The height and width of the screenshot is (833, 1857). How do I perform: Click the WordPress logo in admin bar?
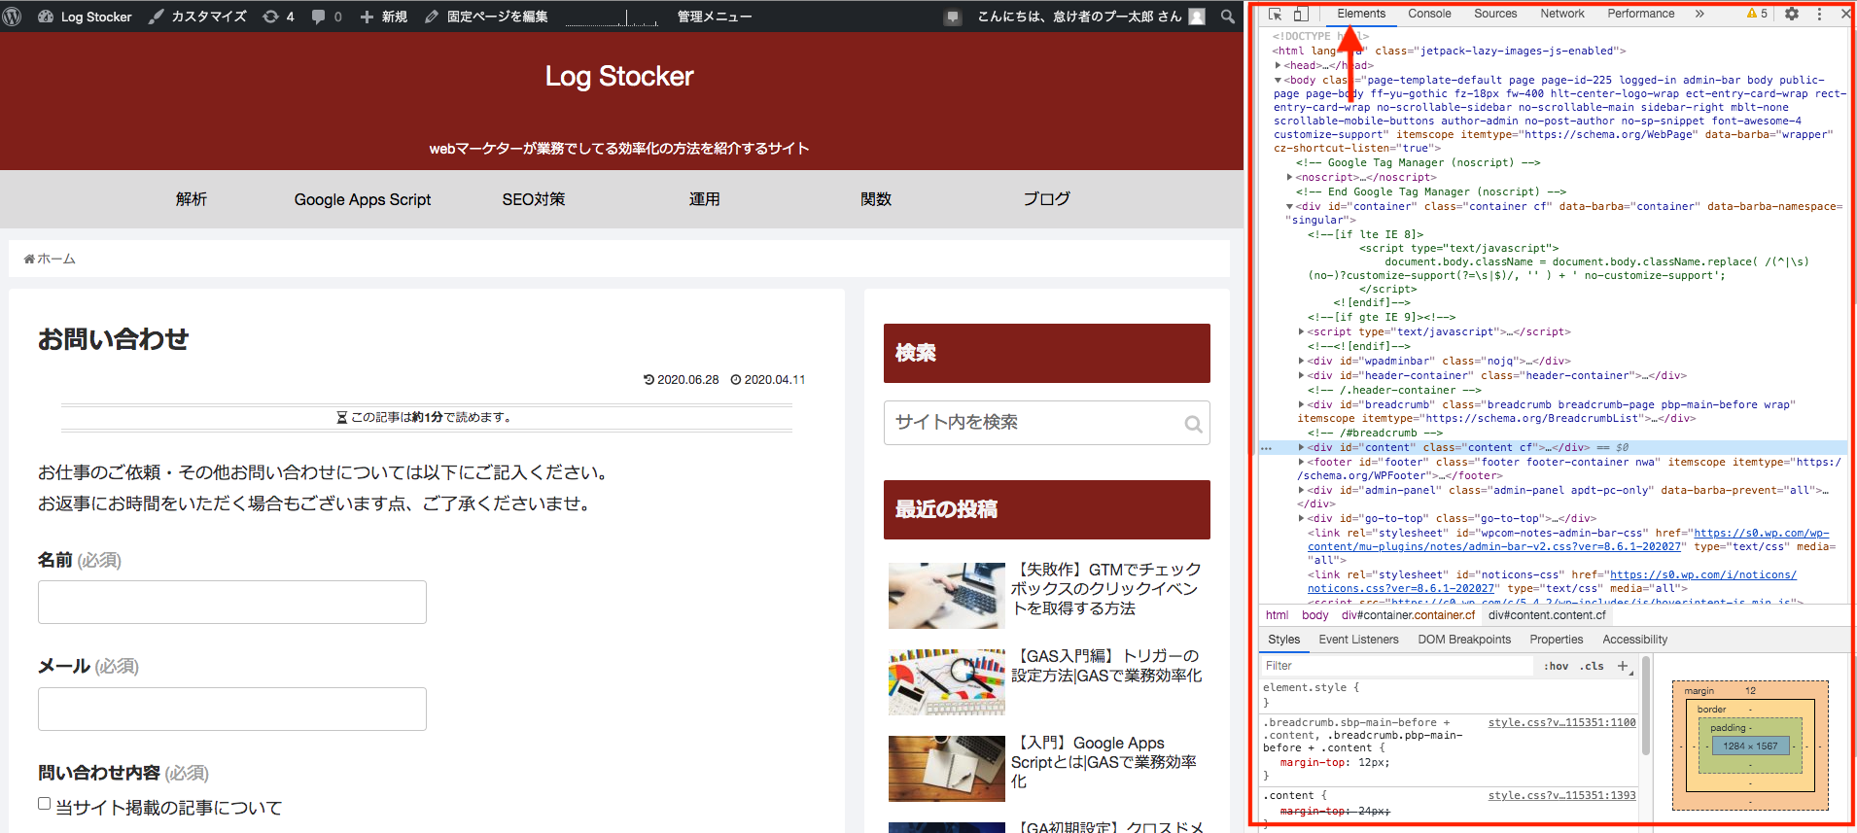click(x=13, y=17)
